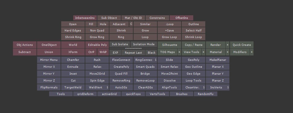Click the Hole button
The height and width of the screenshot is (113, 293).
tap(103, 24)
